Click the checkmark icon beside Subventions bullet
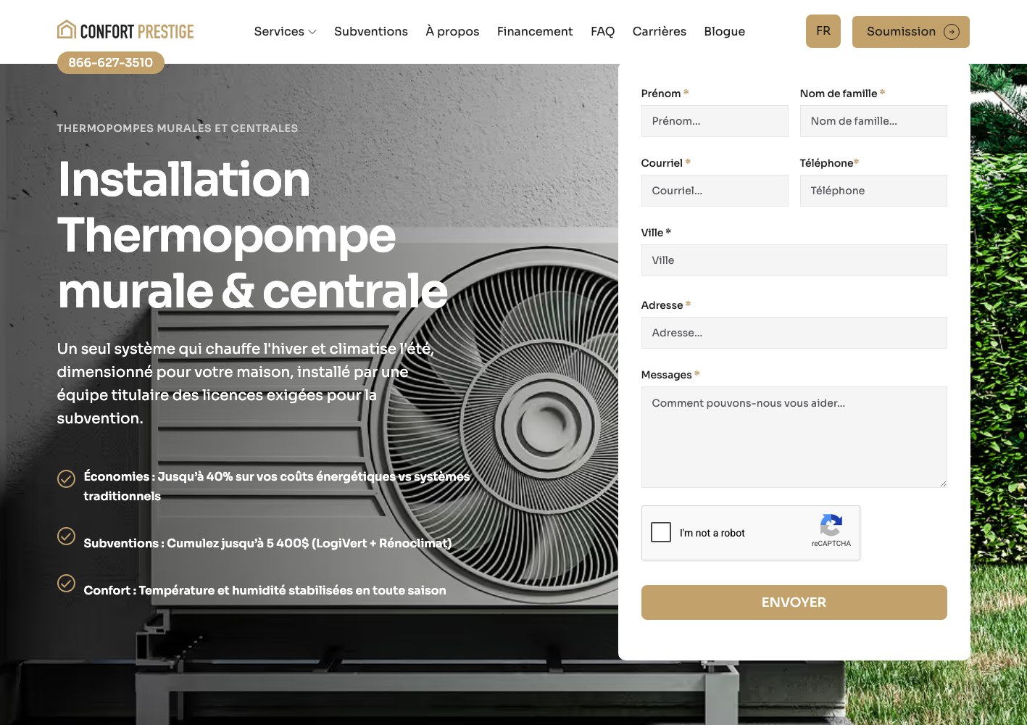Viewport: 1027px width, 725px height. click(x=66, y=536)
